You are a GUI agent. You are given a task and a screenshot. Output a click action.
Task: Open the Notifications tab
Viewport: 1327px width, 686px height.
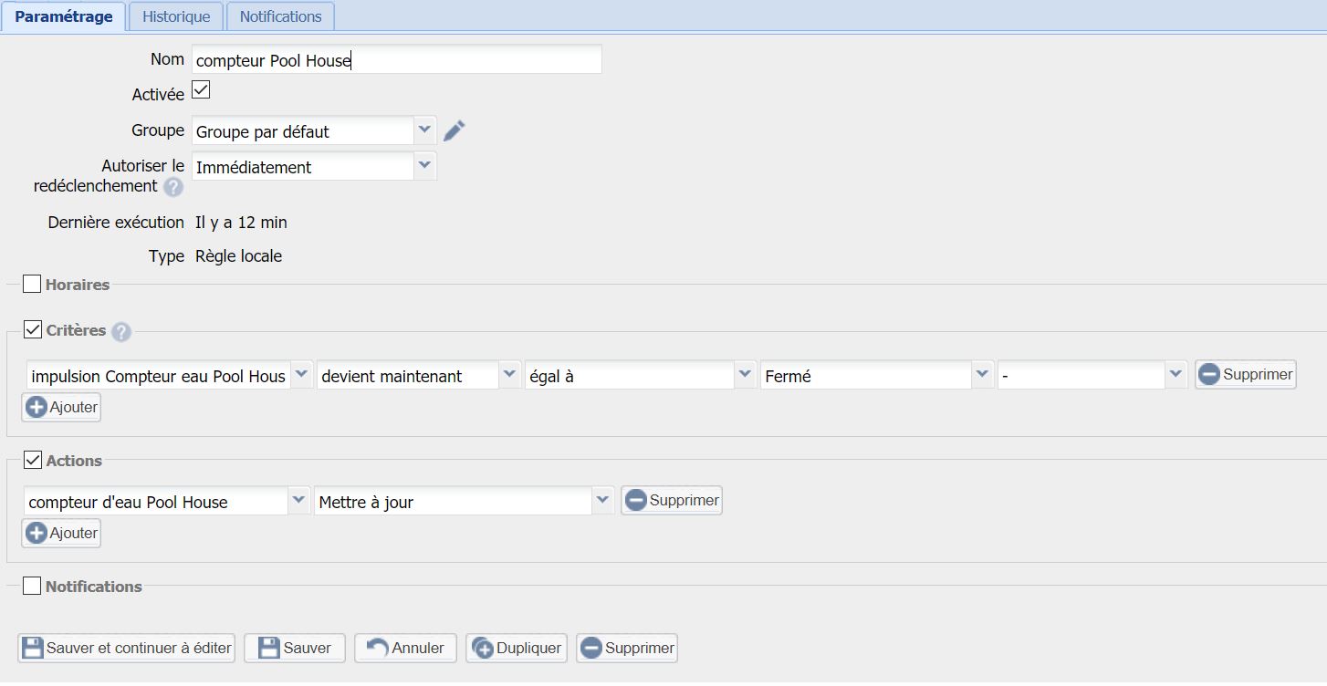[280, 16]
